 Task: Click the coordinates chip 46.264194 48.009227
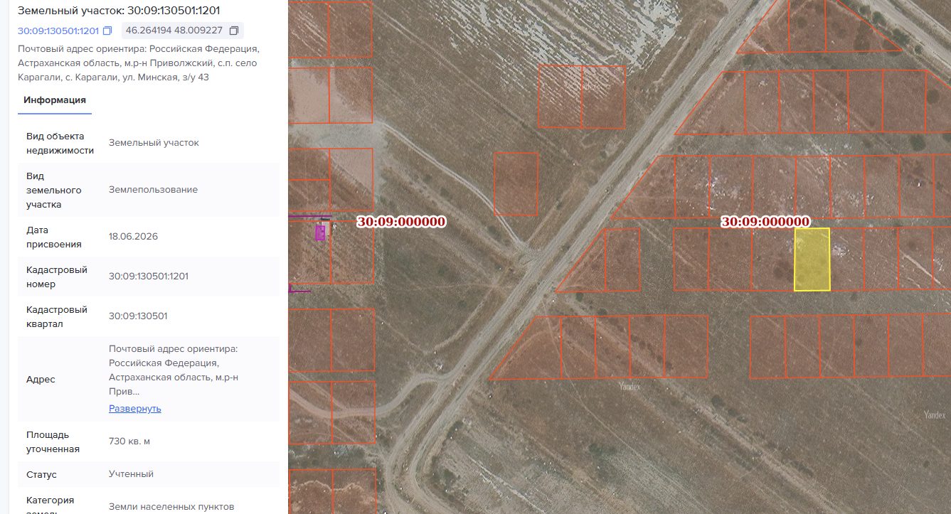click(183, 31)
